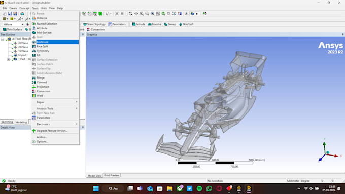Click the triad's Y axis arrow
345x194 pixels.
click(324, 144)
